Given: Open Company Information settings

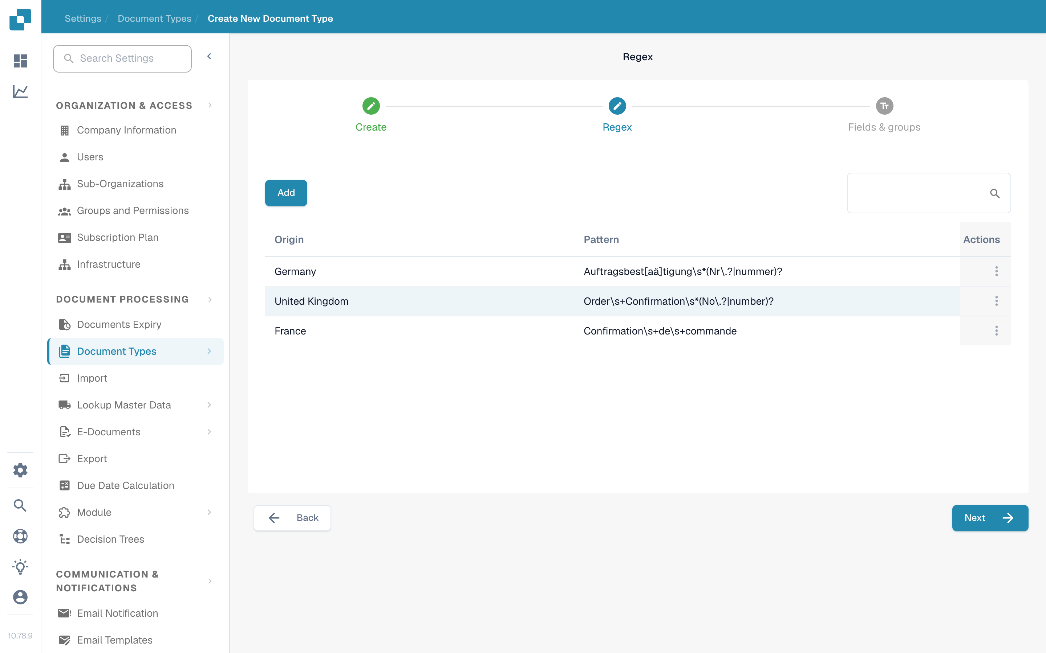Looking at the screenshot, I should coord(135,130).
